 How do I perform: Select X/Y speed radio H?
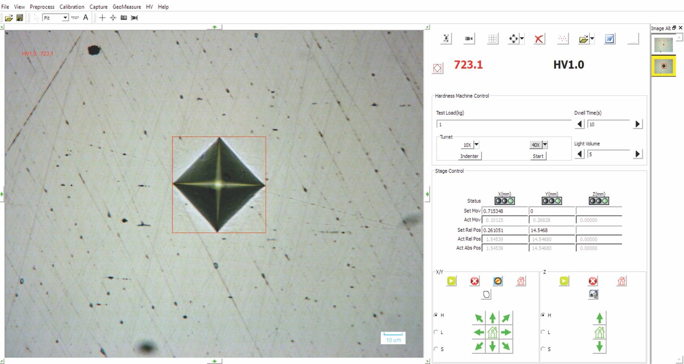[x=436, y=315]
